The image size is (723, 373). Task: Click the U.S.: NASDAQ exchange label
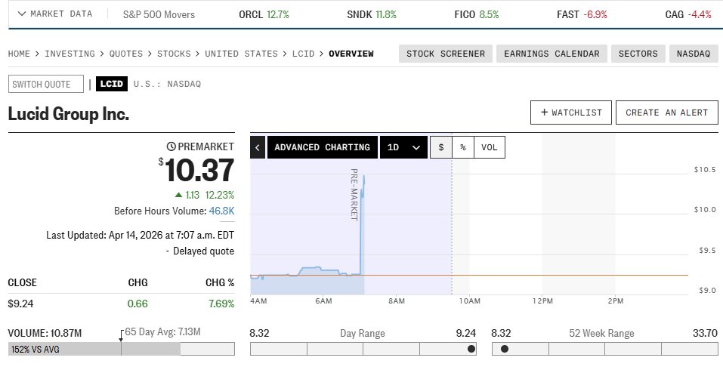tap(168, 84)
